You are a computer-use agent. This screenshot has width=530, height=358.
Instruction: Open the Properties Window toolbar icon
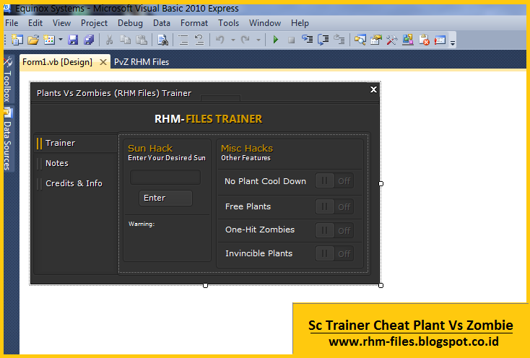pos(376,40)
